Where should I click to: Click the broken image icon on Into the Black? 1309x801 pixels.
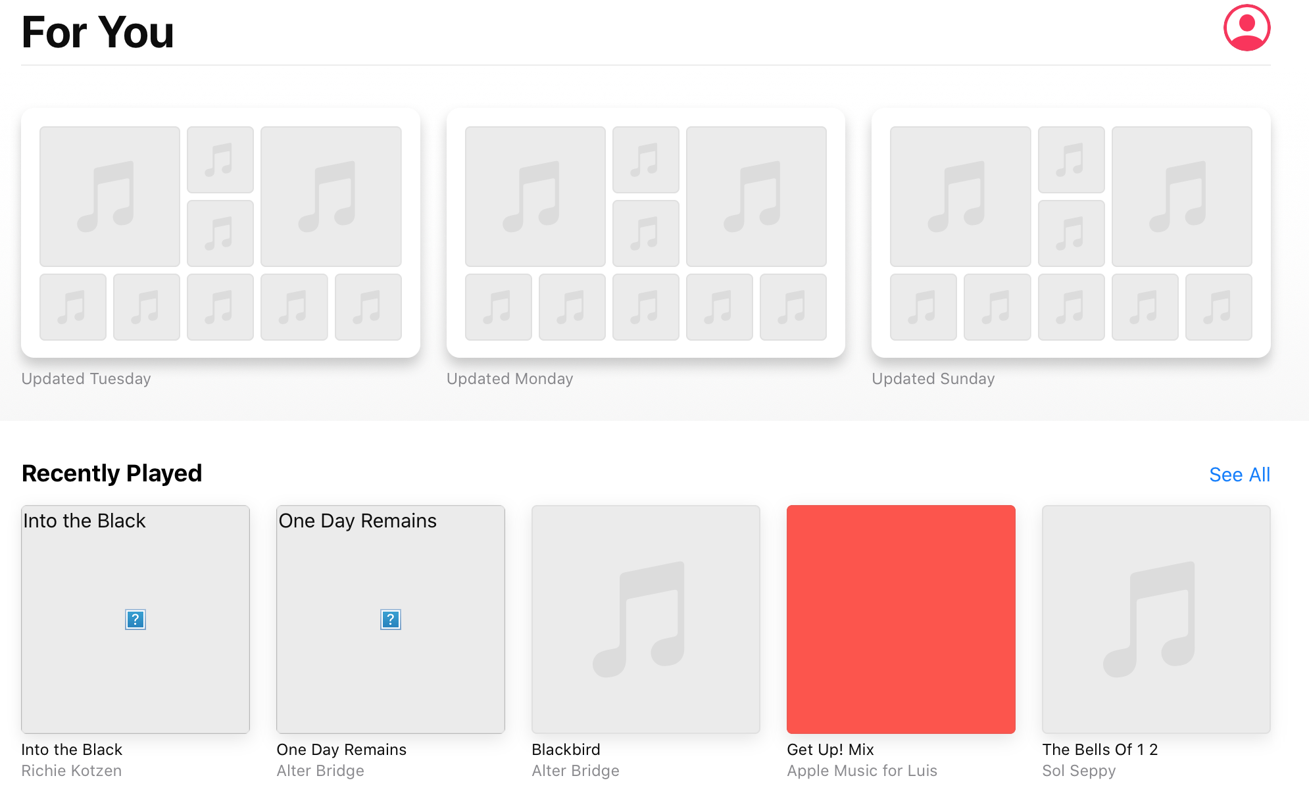click(135, 619)
